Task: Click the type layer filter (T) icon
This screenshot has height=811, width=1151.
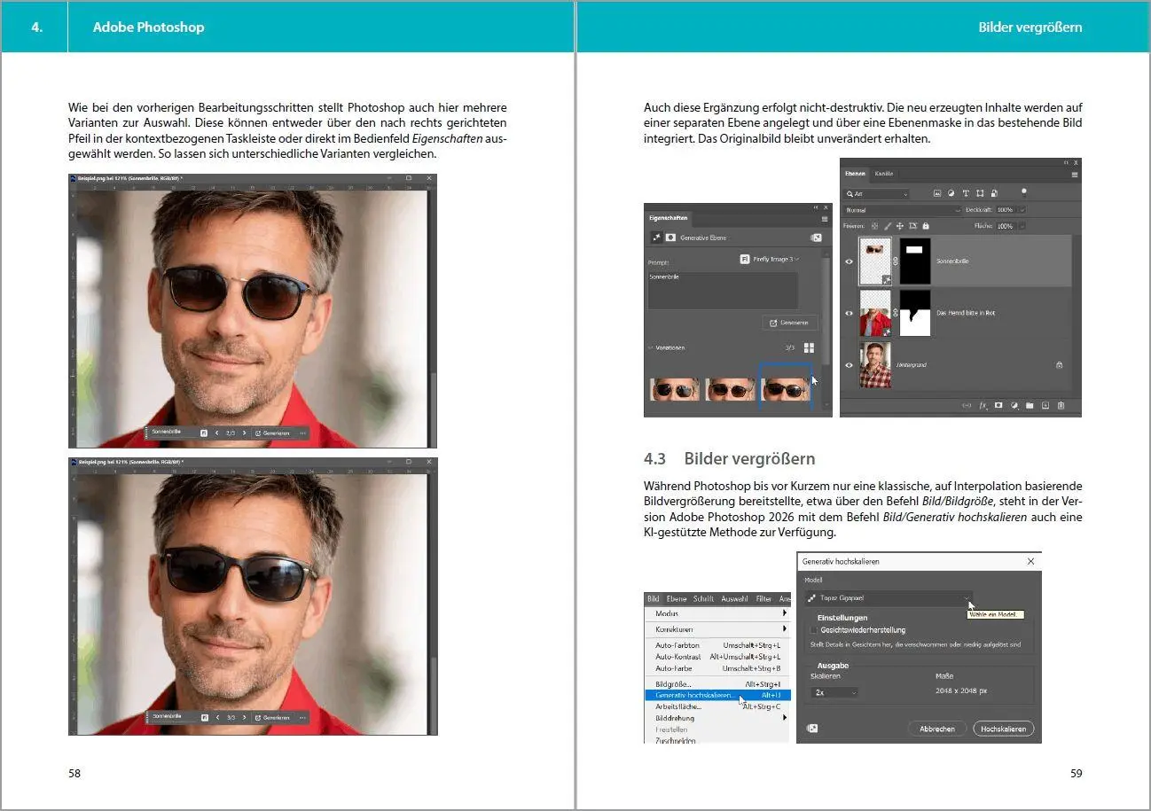Action: 966,193
